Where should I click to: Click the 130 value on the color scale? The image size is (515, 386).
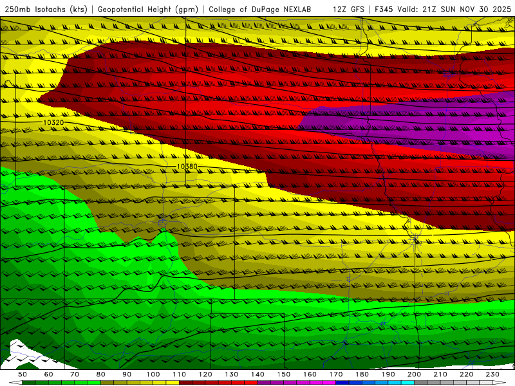[x=232, y=374]
